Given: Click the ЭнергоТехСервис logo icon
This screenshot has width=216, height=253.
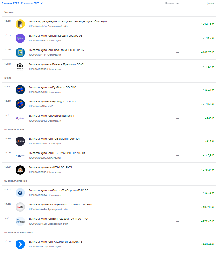Looking at the screenshot, I should click(x=20, y=193).
